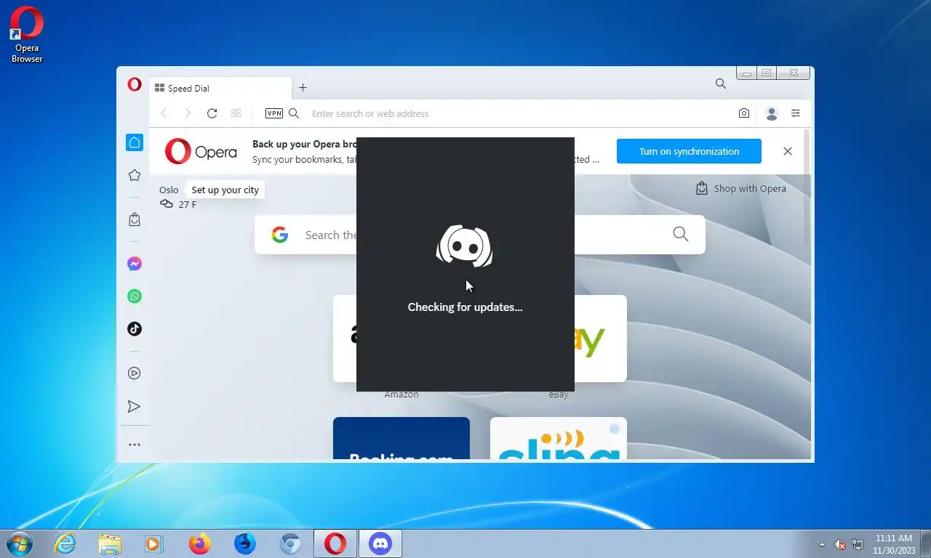
Task: Open the eBay speed dial tile
Action: coord(600,339)
